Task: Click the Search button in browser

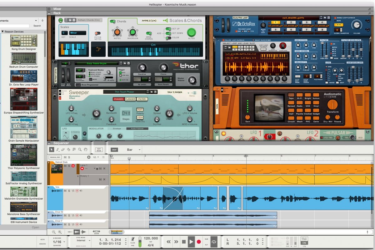Action: pyautogui.click(x=37, y=26)
